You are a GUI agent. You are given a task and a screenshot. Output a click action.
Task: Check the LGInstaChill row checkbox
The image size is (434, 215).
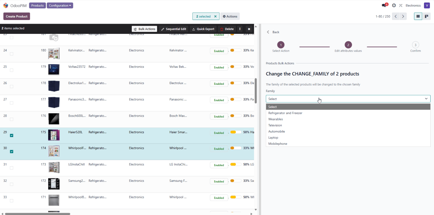[12, 168]
